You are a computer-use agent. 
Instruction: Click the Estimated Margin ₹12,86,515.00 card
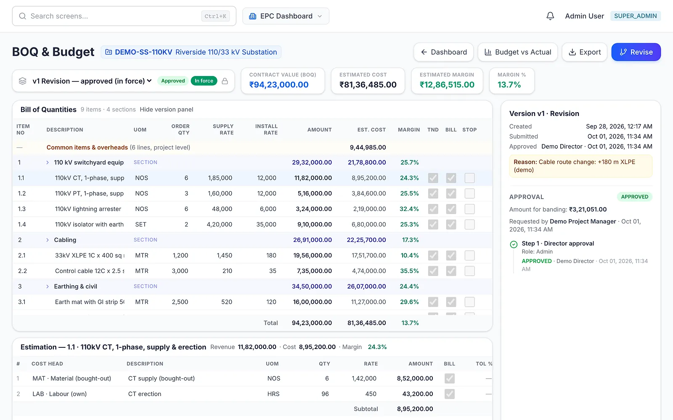click(x=447, y=81)
